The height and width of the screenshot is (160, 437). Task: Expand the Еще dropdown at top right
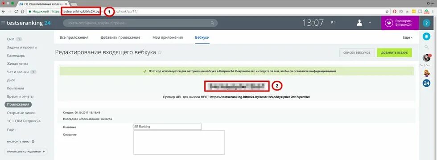[407, 37]
